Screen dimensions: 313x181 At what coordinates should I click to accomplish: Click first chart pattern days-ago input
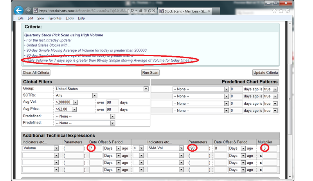coord(236,89)
